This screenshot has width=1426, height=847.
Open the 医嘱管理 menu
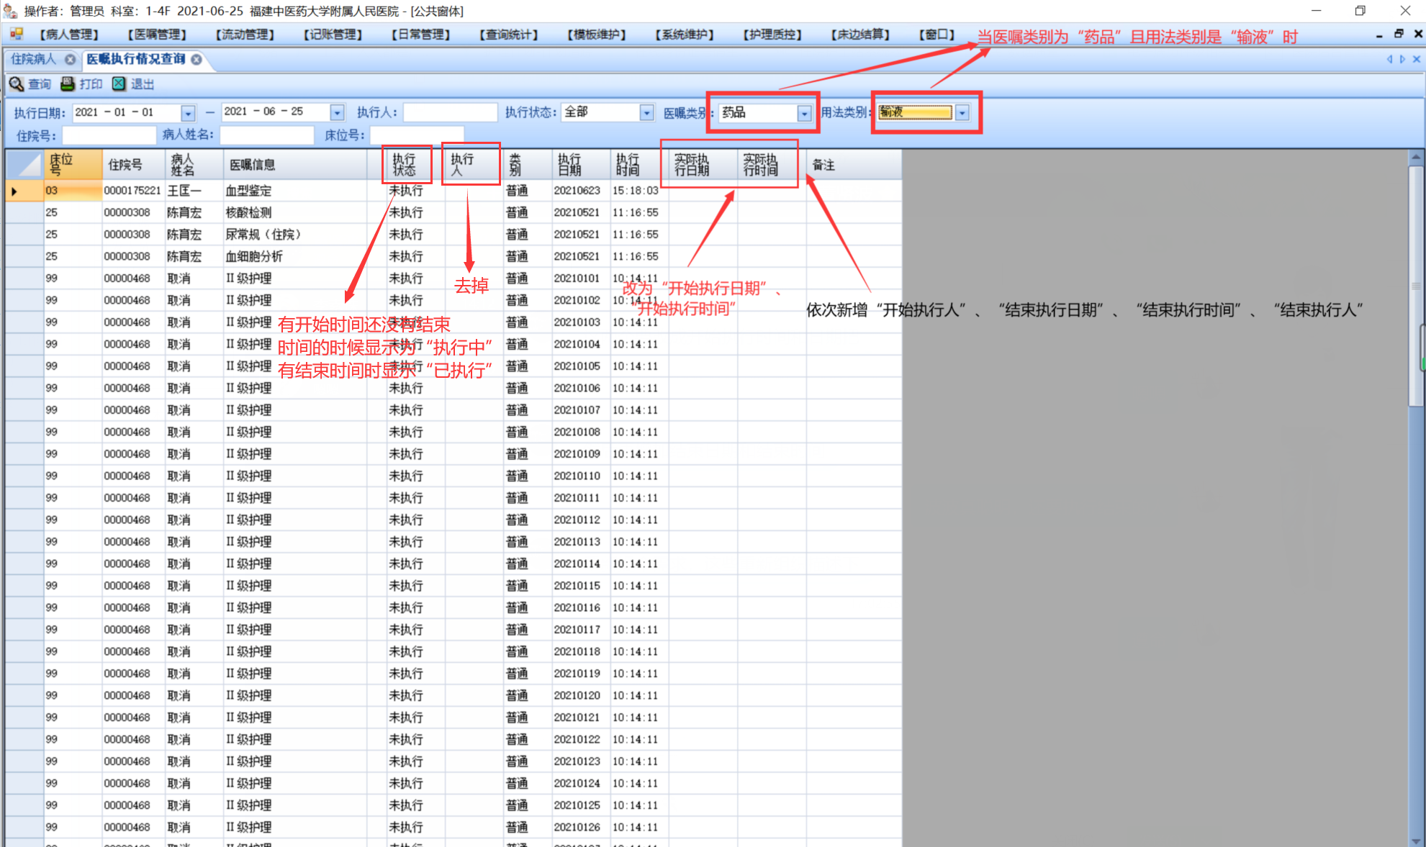coord(157,34)
